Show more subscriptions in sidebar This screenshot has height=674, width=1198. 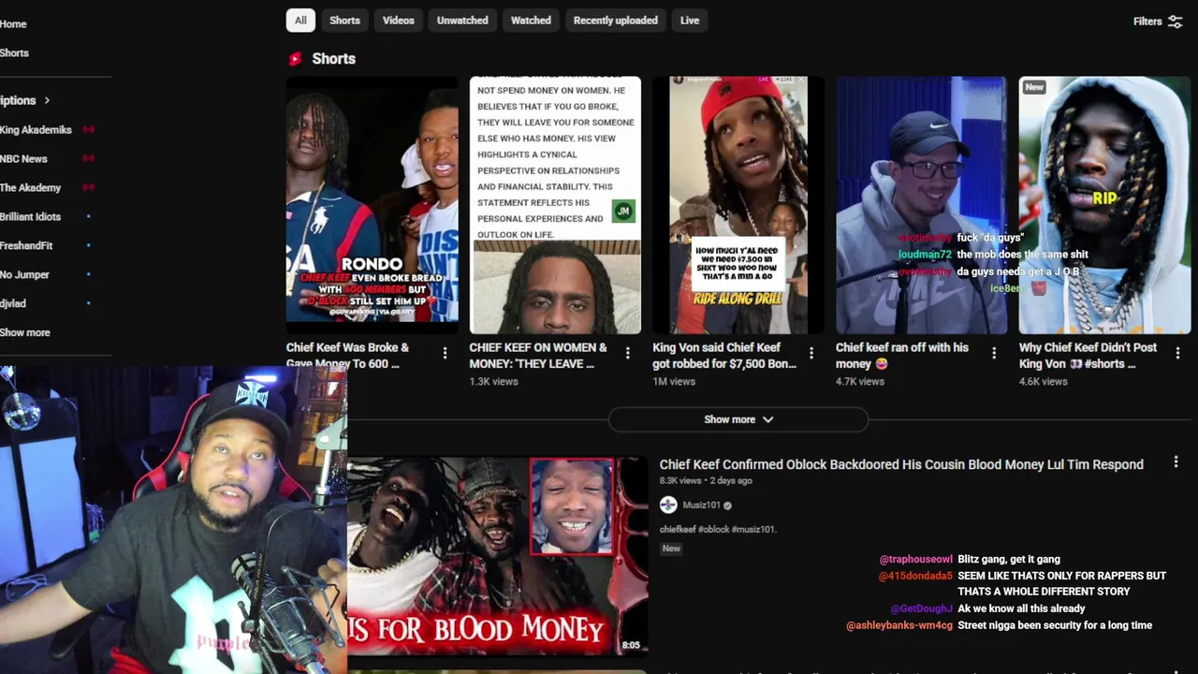tap(25, 332)
